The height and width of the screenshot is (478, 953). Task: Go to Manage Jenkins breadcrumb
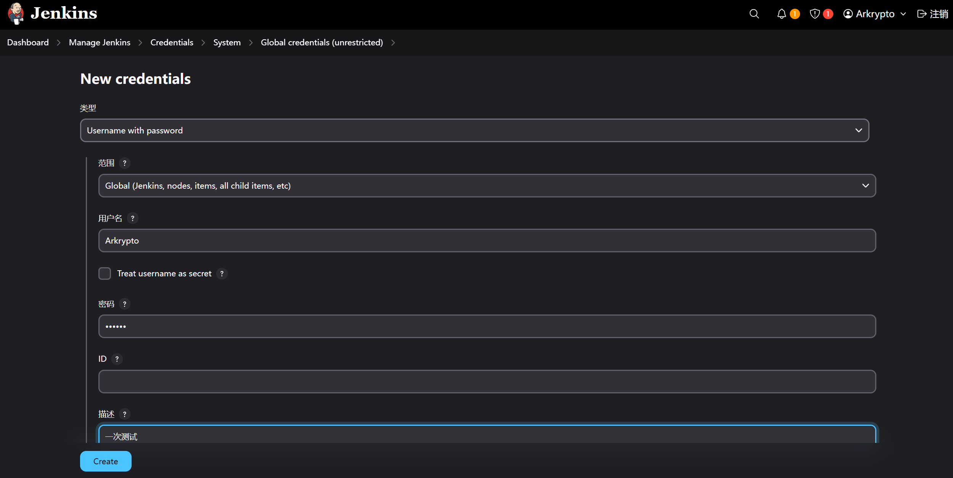pos(100,42)
